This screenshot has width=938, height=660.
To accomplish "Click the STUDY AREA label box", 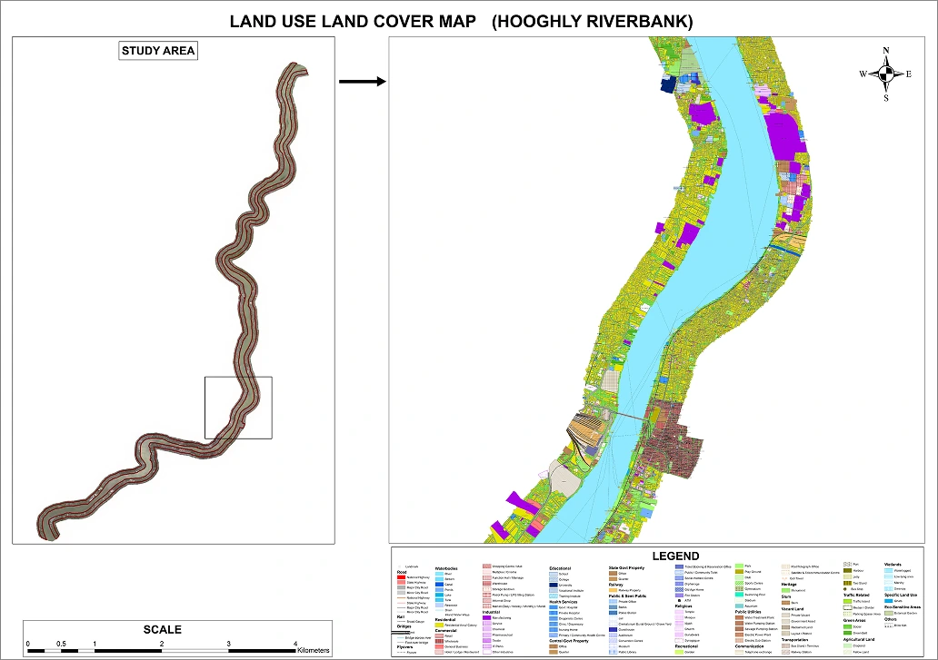I will (159, 51).
